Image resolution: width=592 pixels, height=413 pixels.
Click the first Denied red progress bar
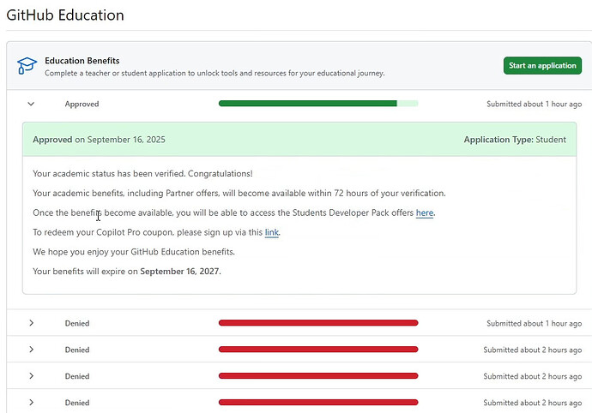(317, 323)
